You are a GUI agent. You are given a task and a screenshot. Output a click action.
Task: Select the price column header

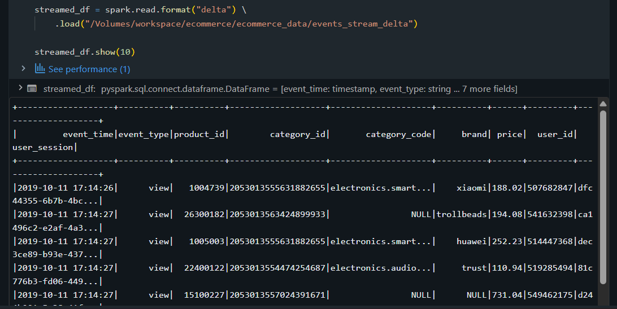(510, 134)
